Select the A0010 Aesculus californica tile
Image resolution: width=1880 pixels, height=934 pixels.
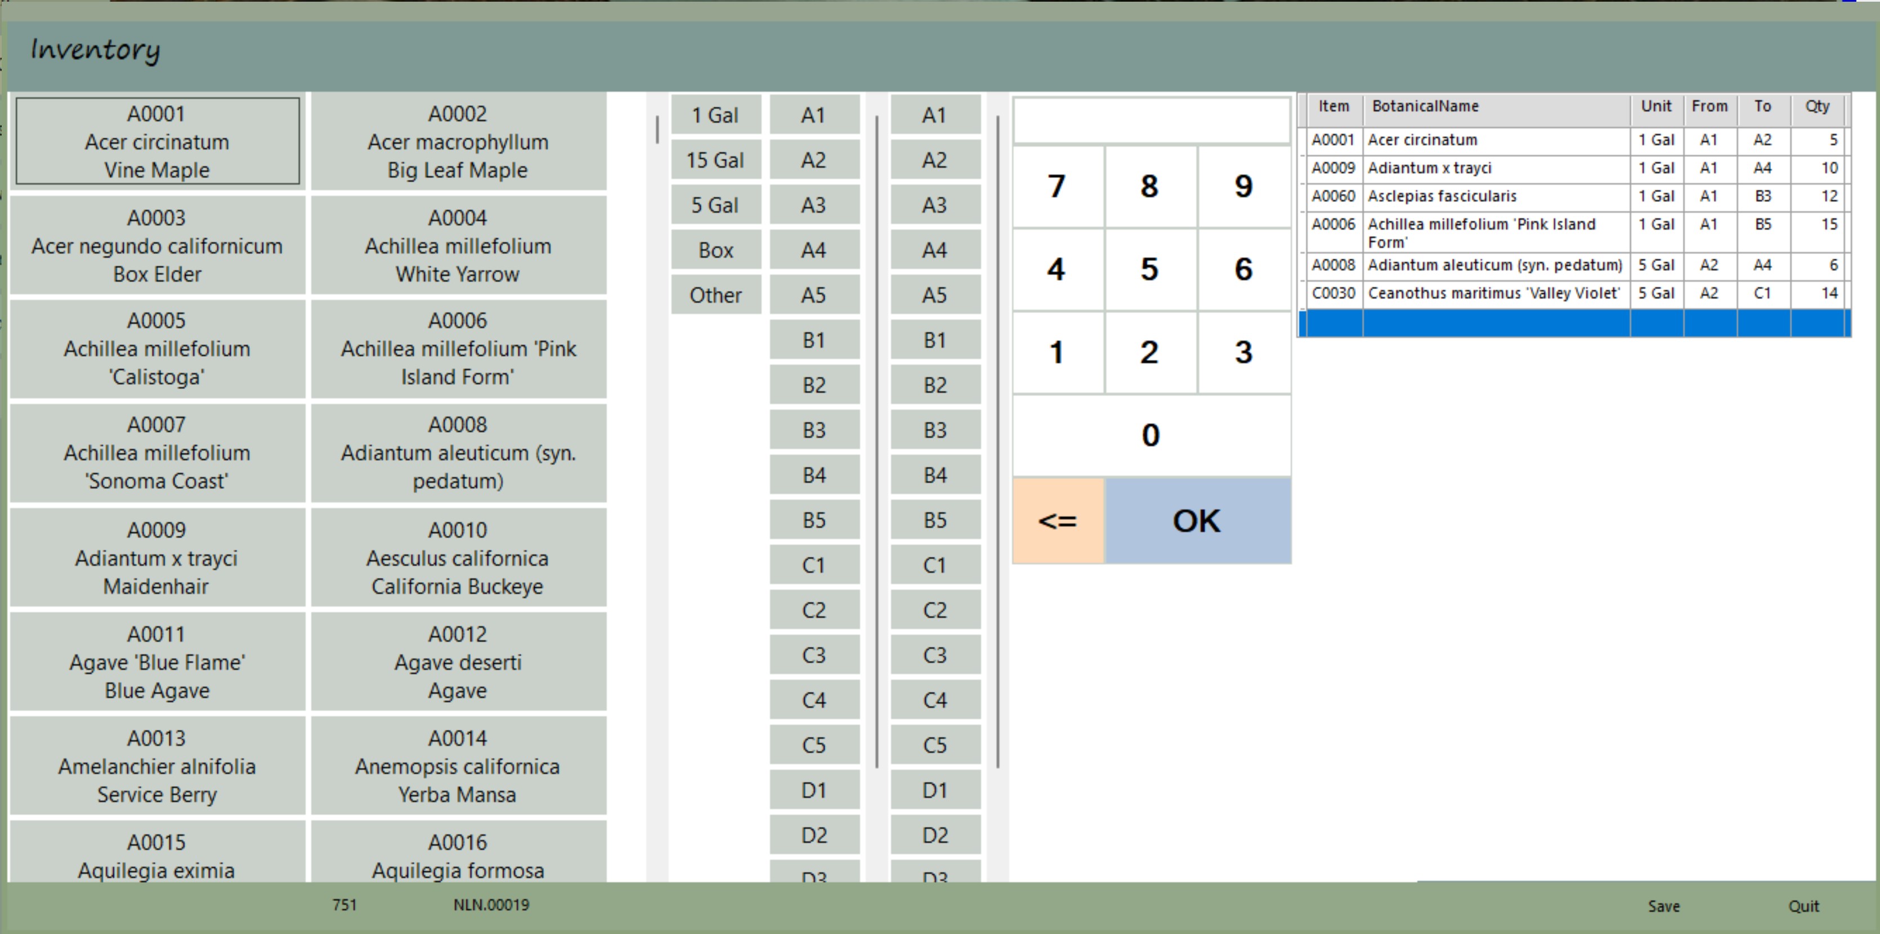coord(458,558)
